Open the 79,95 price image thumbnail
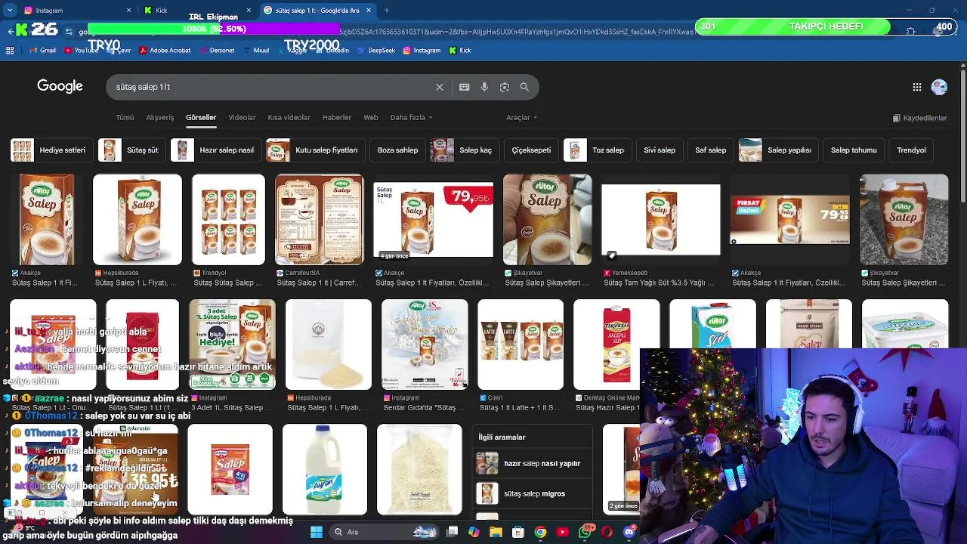 pyautogui.click(x=433, y=220)
